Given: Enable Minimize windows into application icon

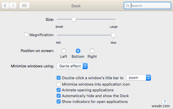Looking at the screenshot, I should 59,84.
